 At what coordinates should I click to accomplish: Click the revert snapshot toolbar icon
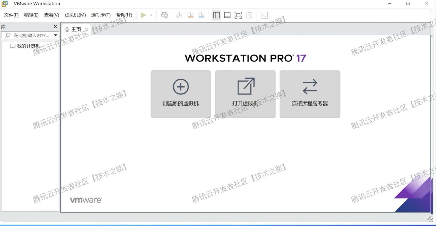point(190,15)
